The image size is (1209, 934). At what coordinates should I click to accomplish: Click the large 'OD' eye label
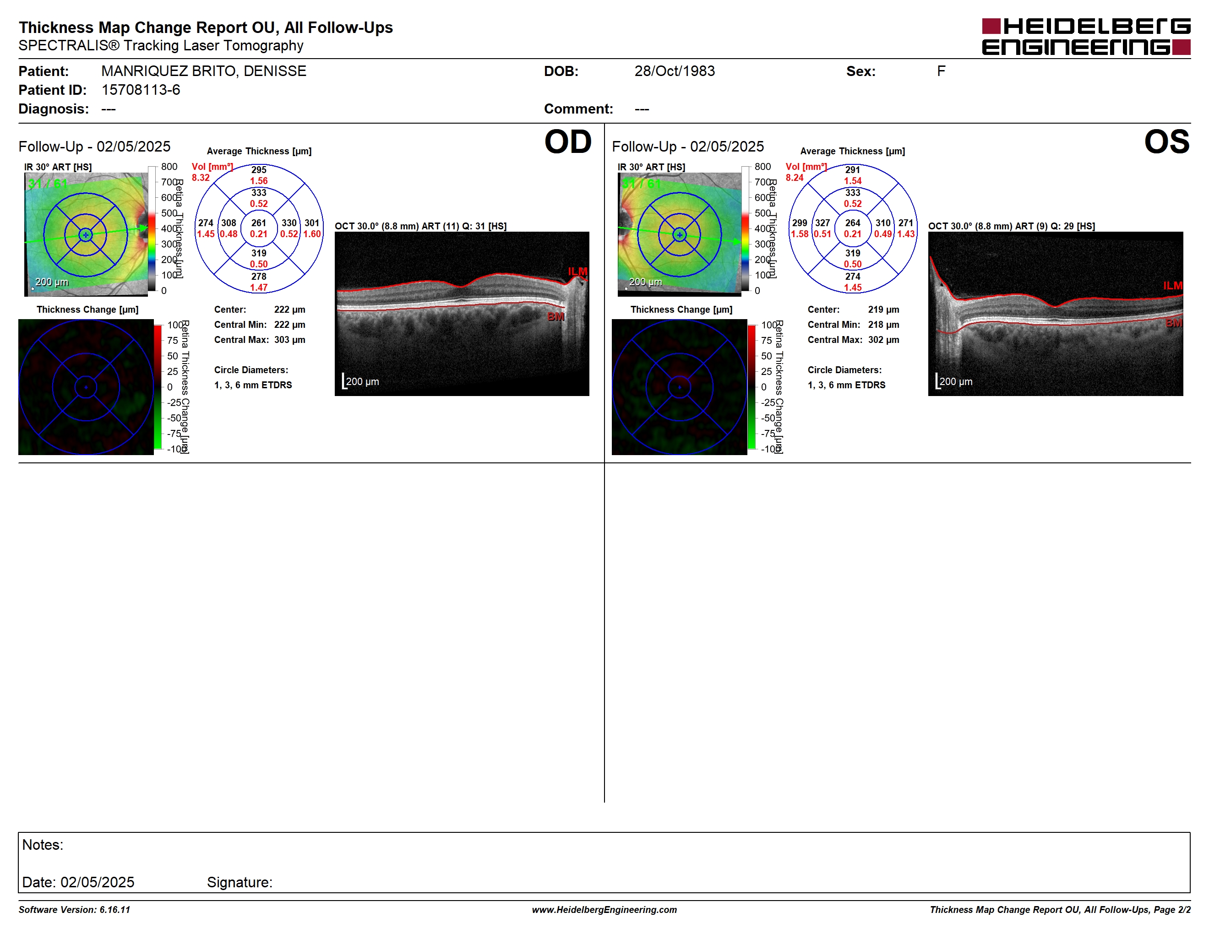coord(568,141)
